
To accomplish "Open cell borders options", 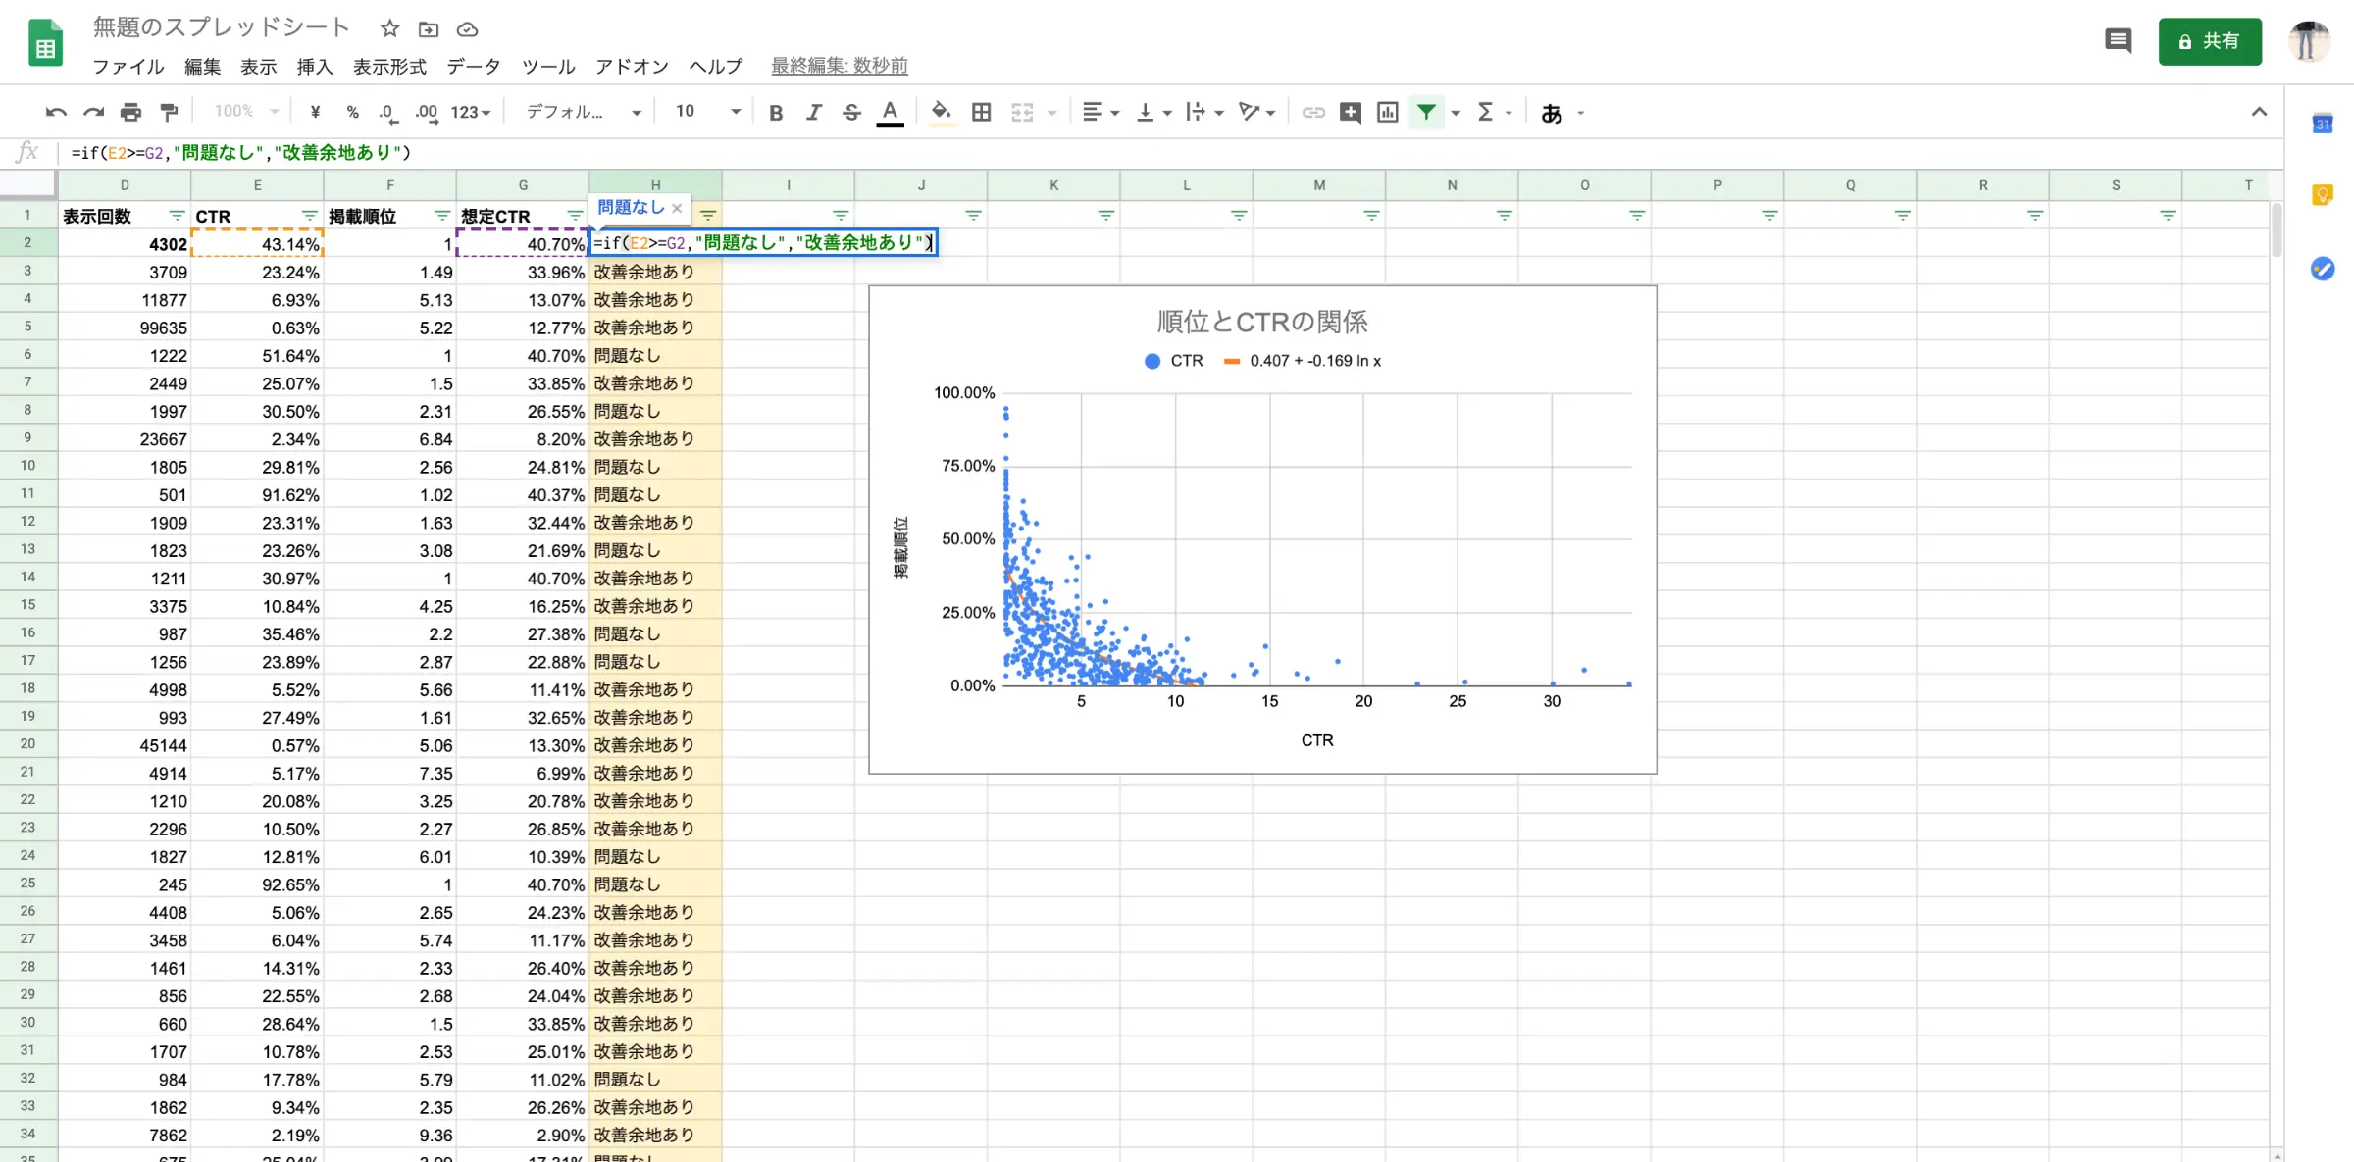I will click(981, 112).
